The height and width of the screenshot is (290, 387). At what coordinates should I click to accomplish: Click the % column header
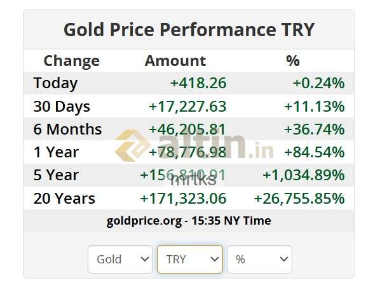[292, 61]
